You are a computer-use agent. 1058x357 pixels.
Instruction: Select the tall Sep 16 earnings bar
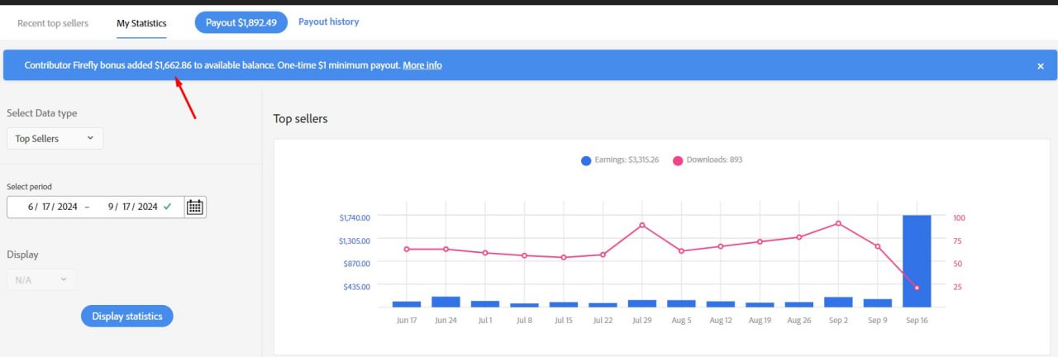click(917, 260)
